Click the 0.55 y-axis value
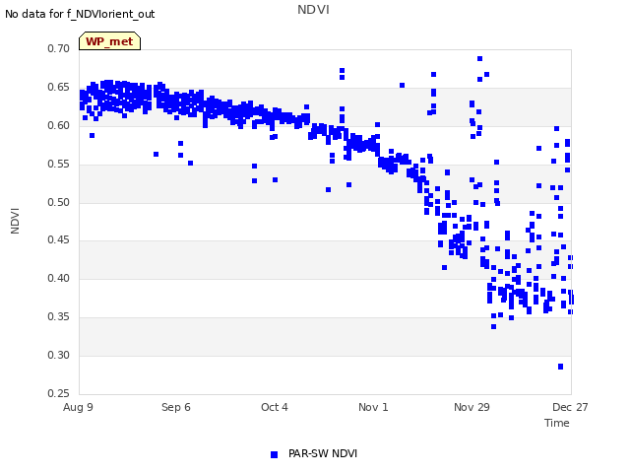Viewport: 630px width, 473px height. pos(58,165)
